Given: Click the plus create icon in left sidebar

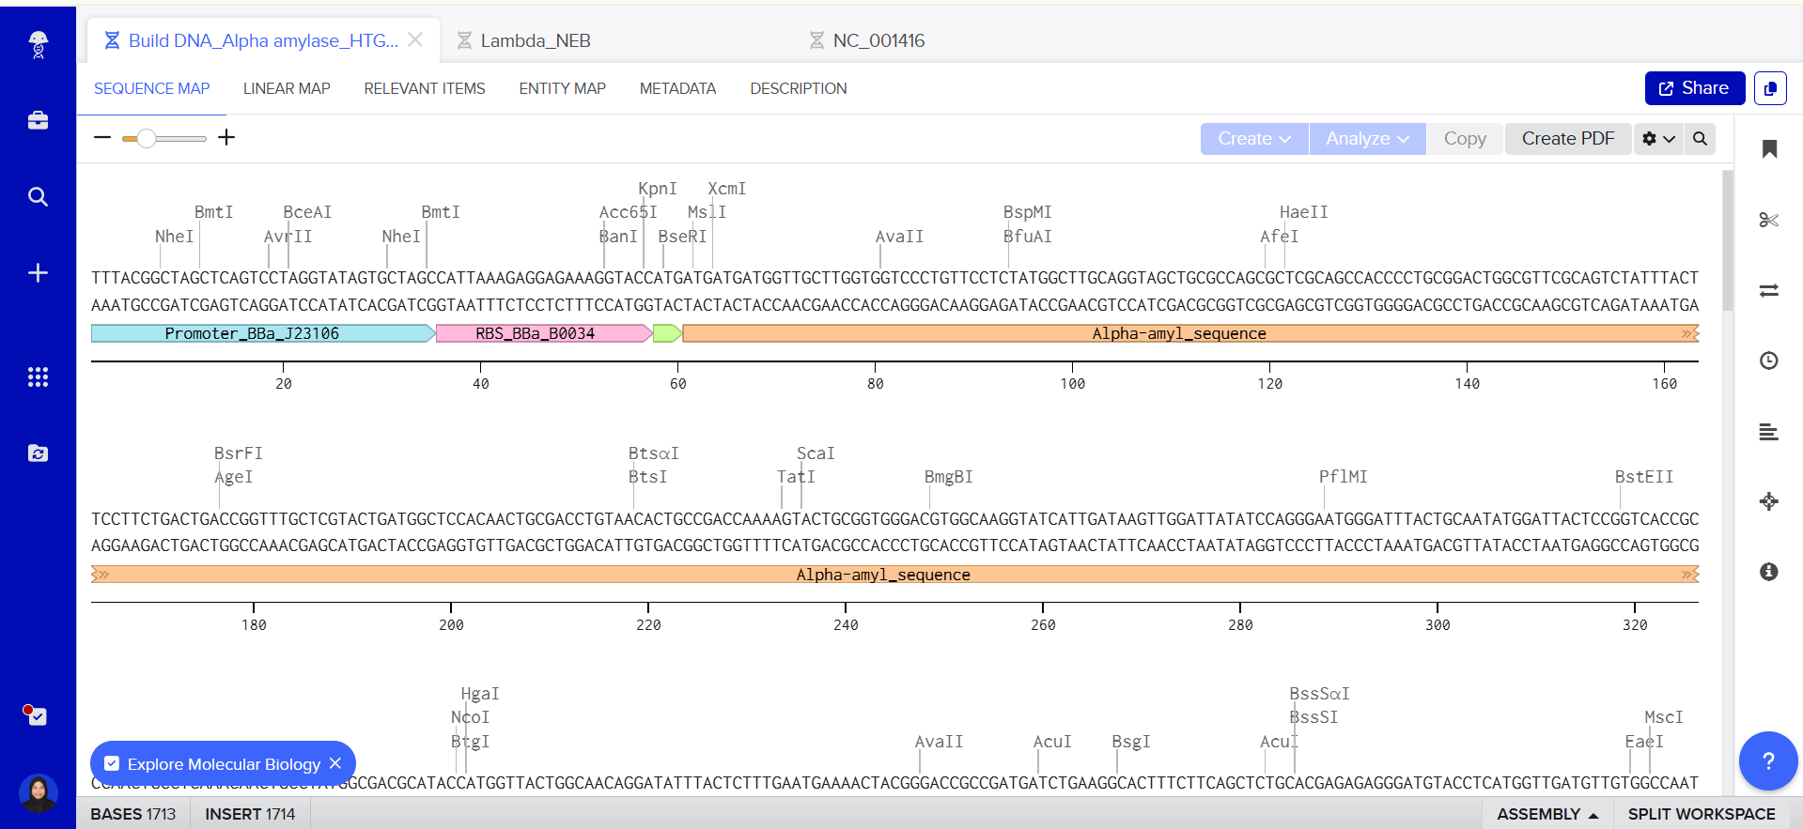Looking at the screenshot, I should point(38,273).
